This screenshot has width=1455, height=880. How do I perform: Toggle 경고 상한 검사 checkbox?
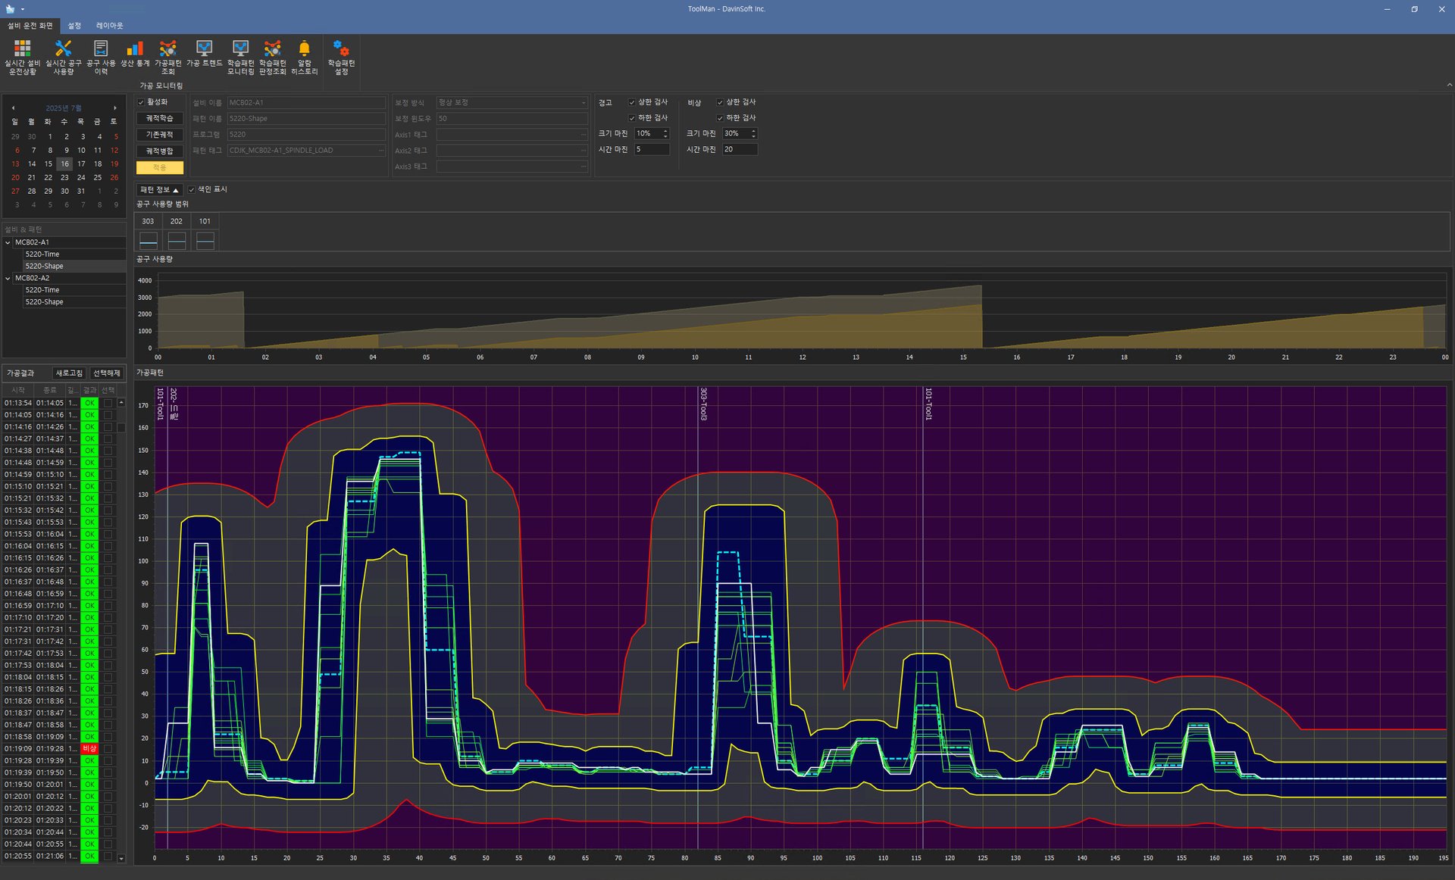coord(632,102)
